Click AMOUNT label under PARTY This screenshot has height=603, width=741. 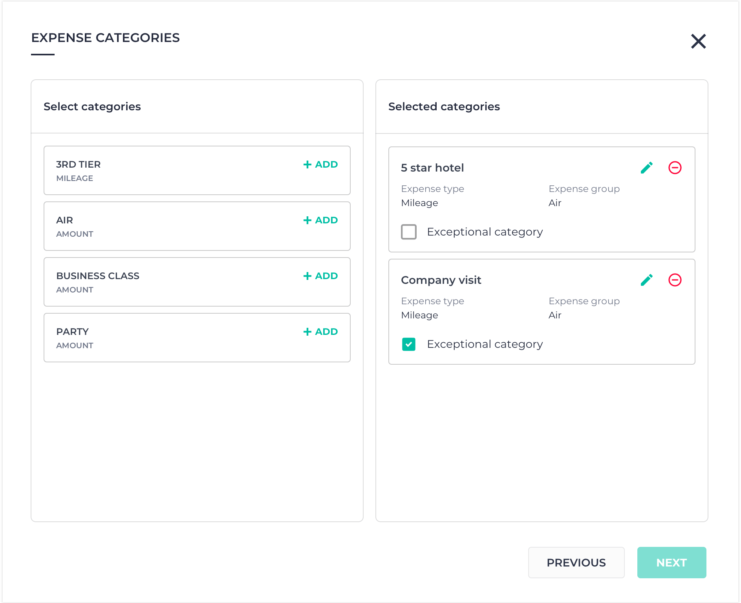pyautogui.click(x=75, y=345)
